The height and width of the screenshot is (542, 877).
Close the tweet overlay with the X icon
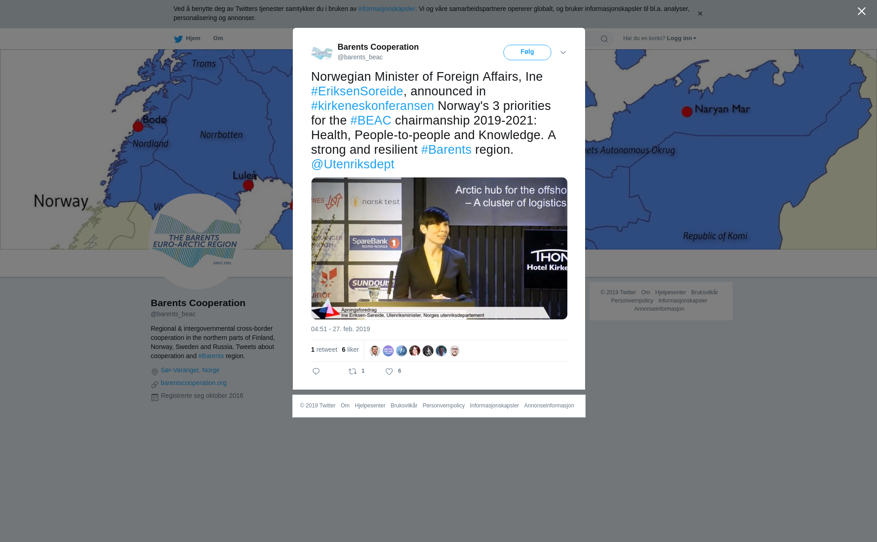coord(861,11)
